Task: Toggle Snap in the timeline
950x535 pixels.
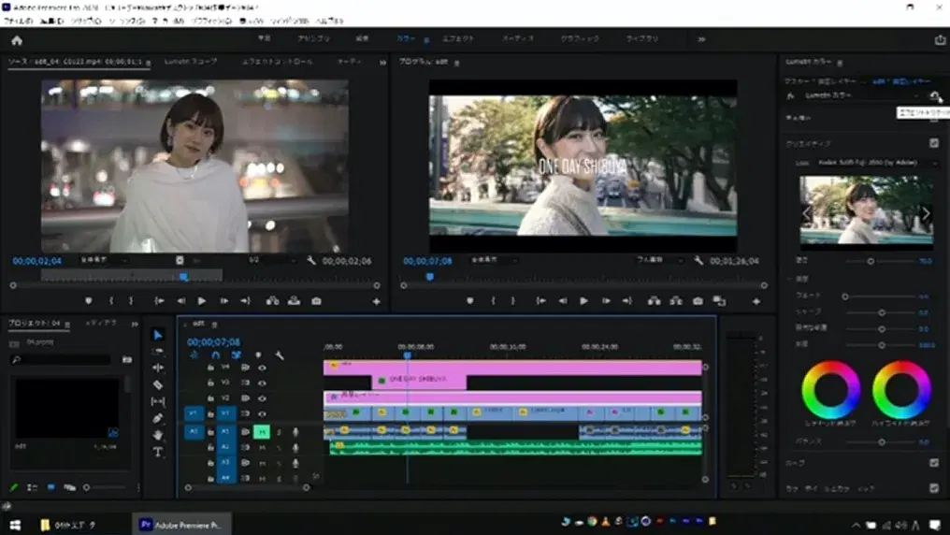Action: click(216, 355)
